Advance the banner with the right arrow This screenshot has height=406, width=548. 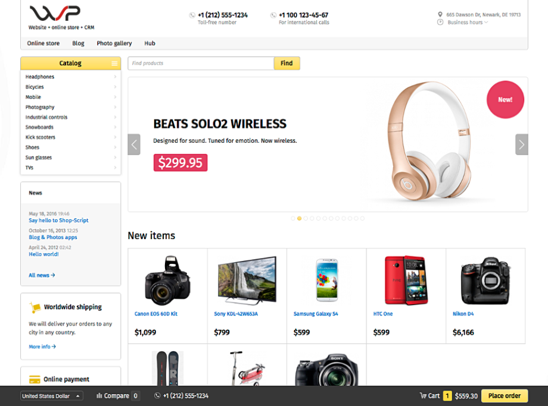pyautogui.click(x=521, y=144)
